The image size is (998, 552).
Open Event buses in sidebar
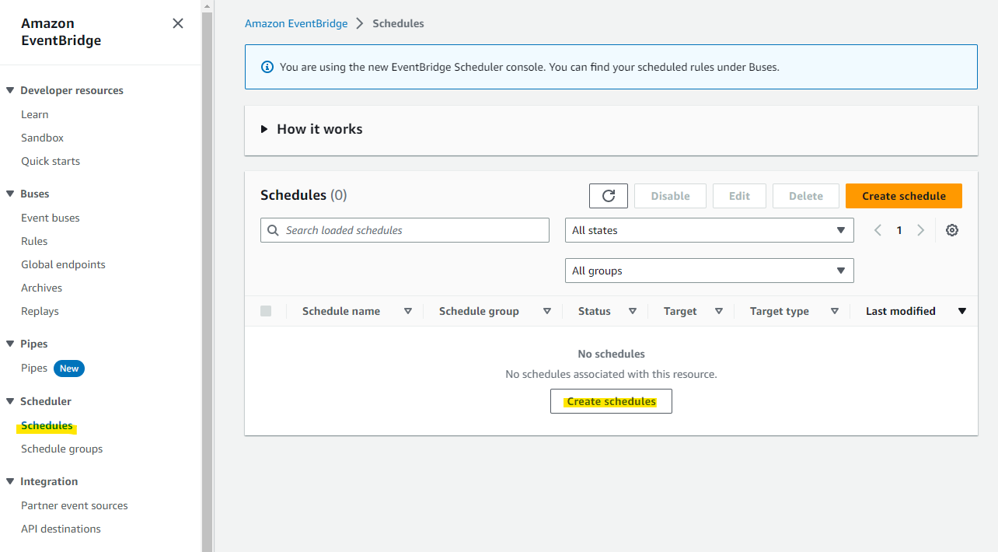coord(51,218)
